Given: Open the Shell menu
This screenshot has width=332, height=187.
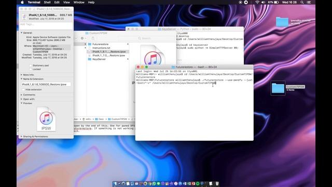Looking at the screenshot, I should coord(47,2).
